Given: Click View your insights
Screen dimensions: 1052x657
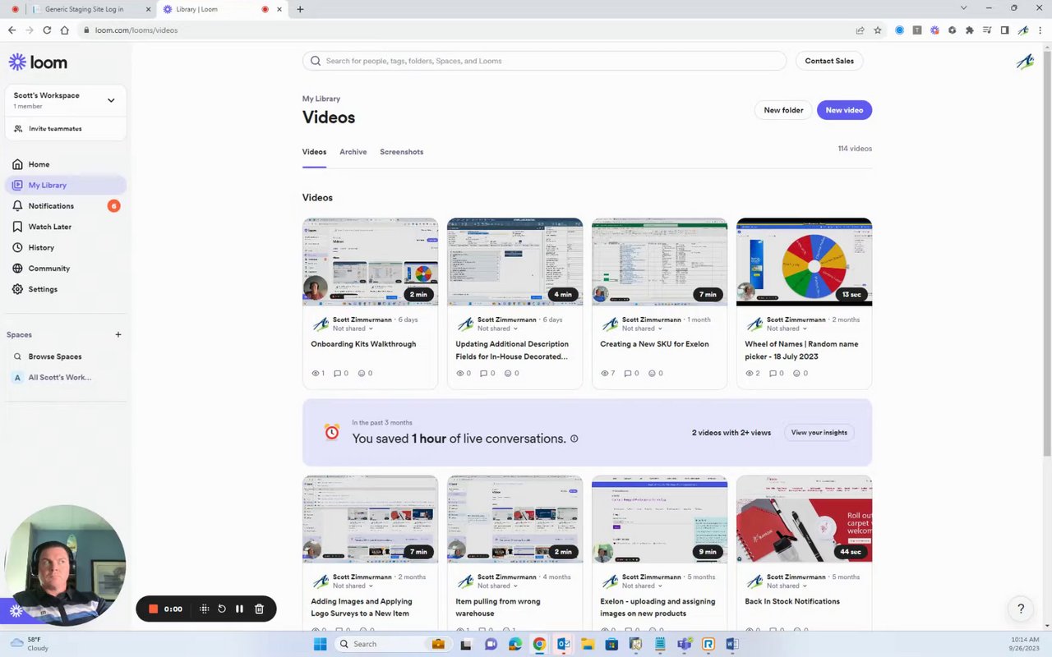Looking at the screenshot, I should coord(819,433).
